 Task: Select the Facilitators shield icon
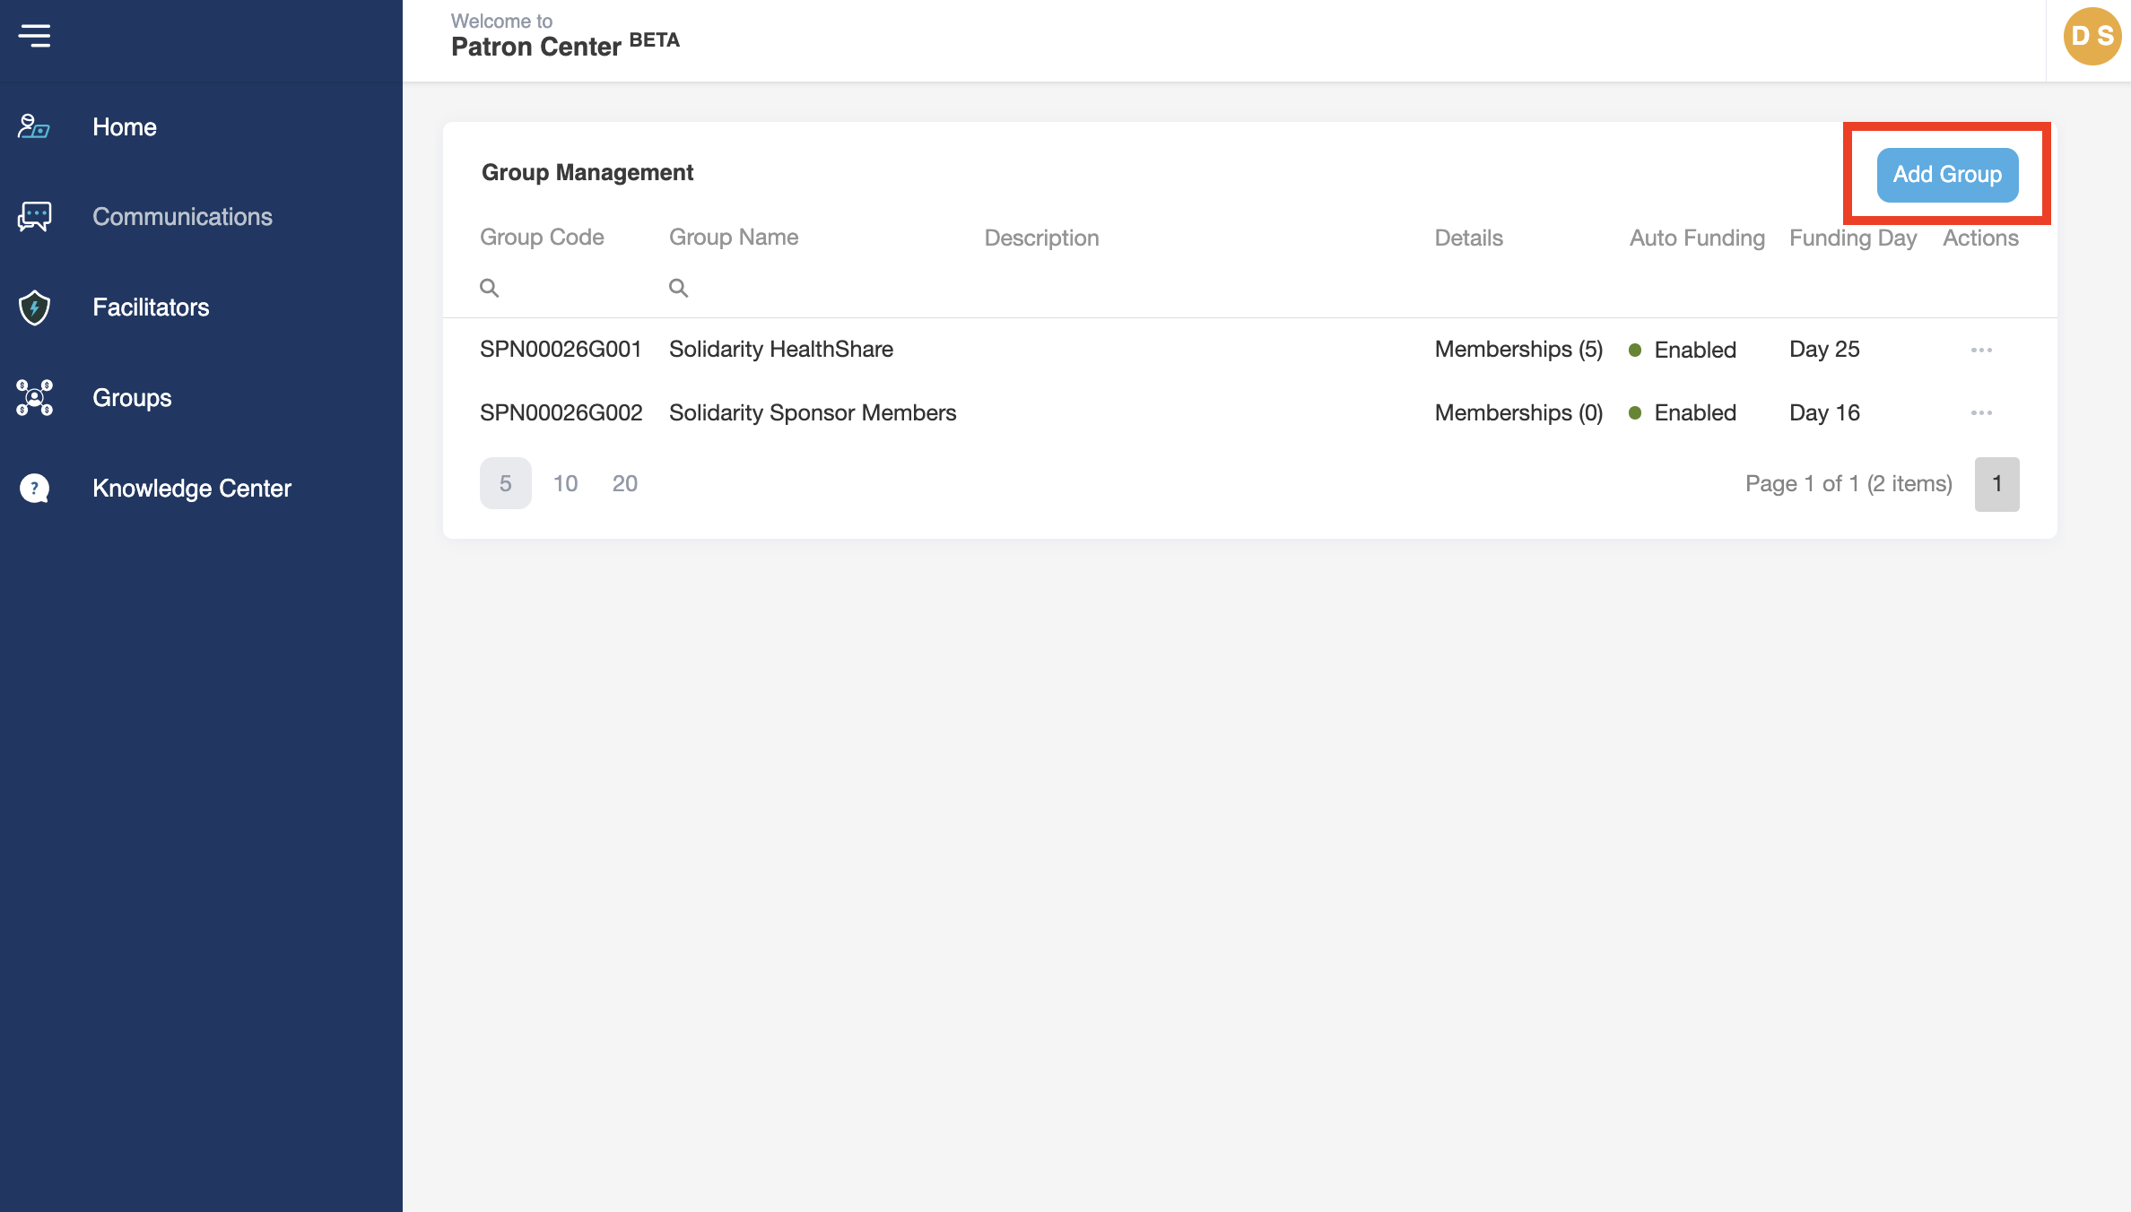(34, 307)
